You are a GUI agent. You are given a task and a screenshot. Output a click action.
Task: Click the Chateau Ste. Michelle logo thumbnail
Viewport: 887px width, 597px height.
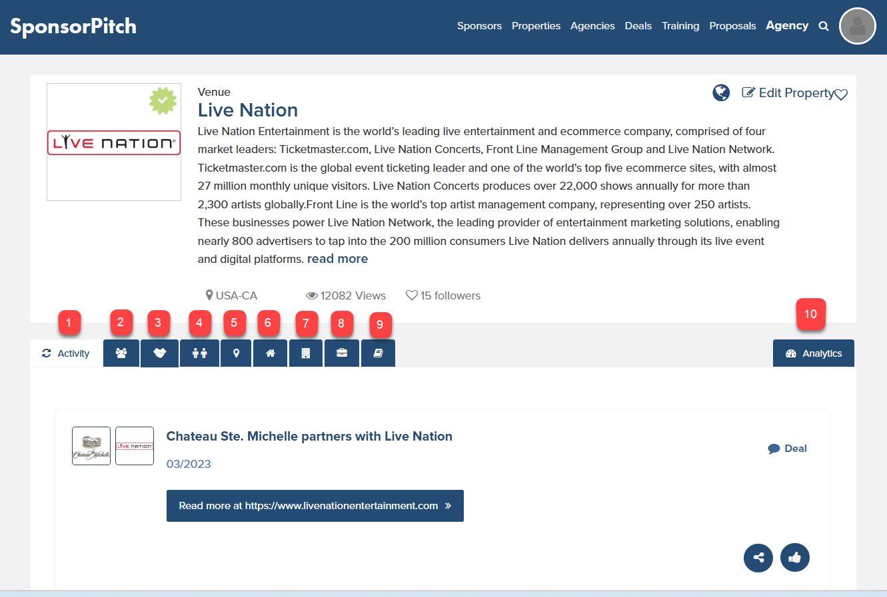click(x=91, y=446)
